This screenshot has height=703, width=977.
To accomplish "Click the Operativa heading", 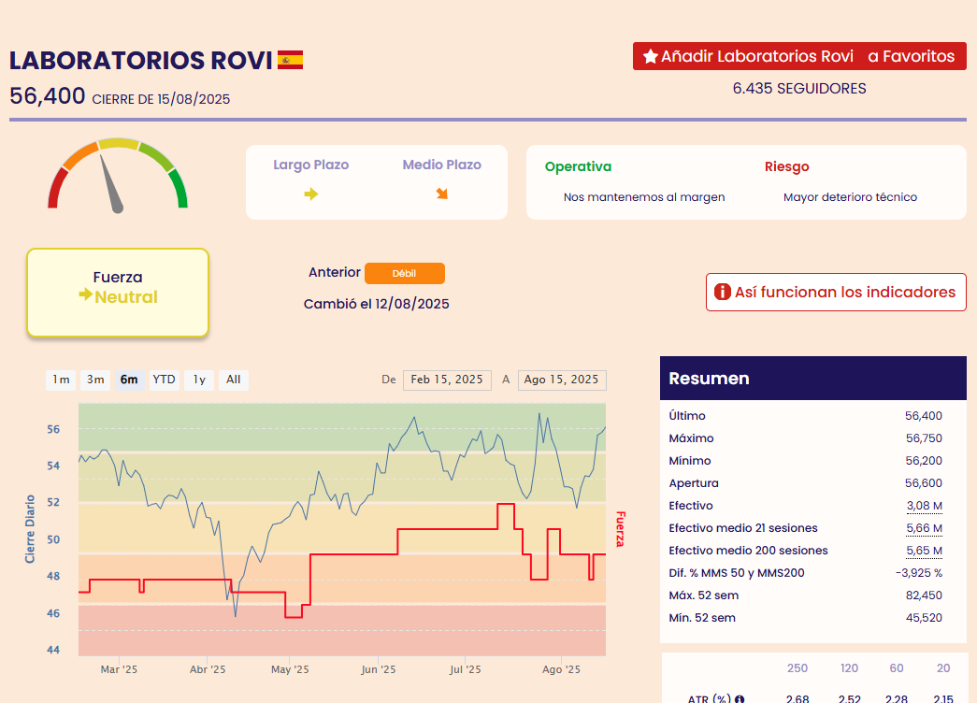I will tap(578, 166).
